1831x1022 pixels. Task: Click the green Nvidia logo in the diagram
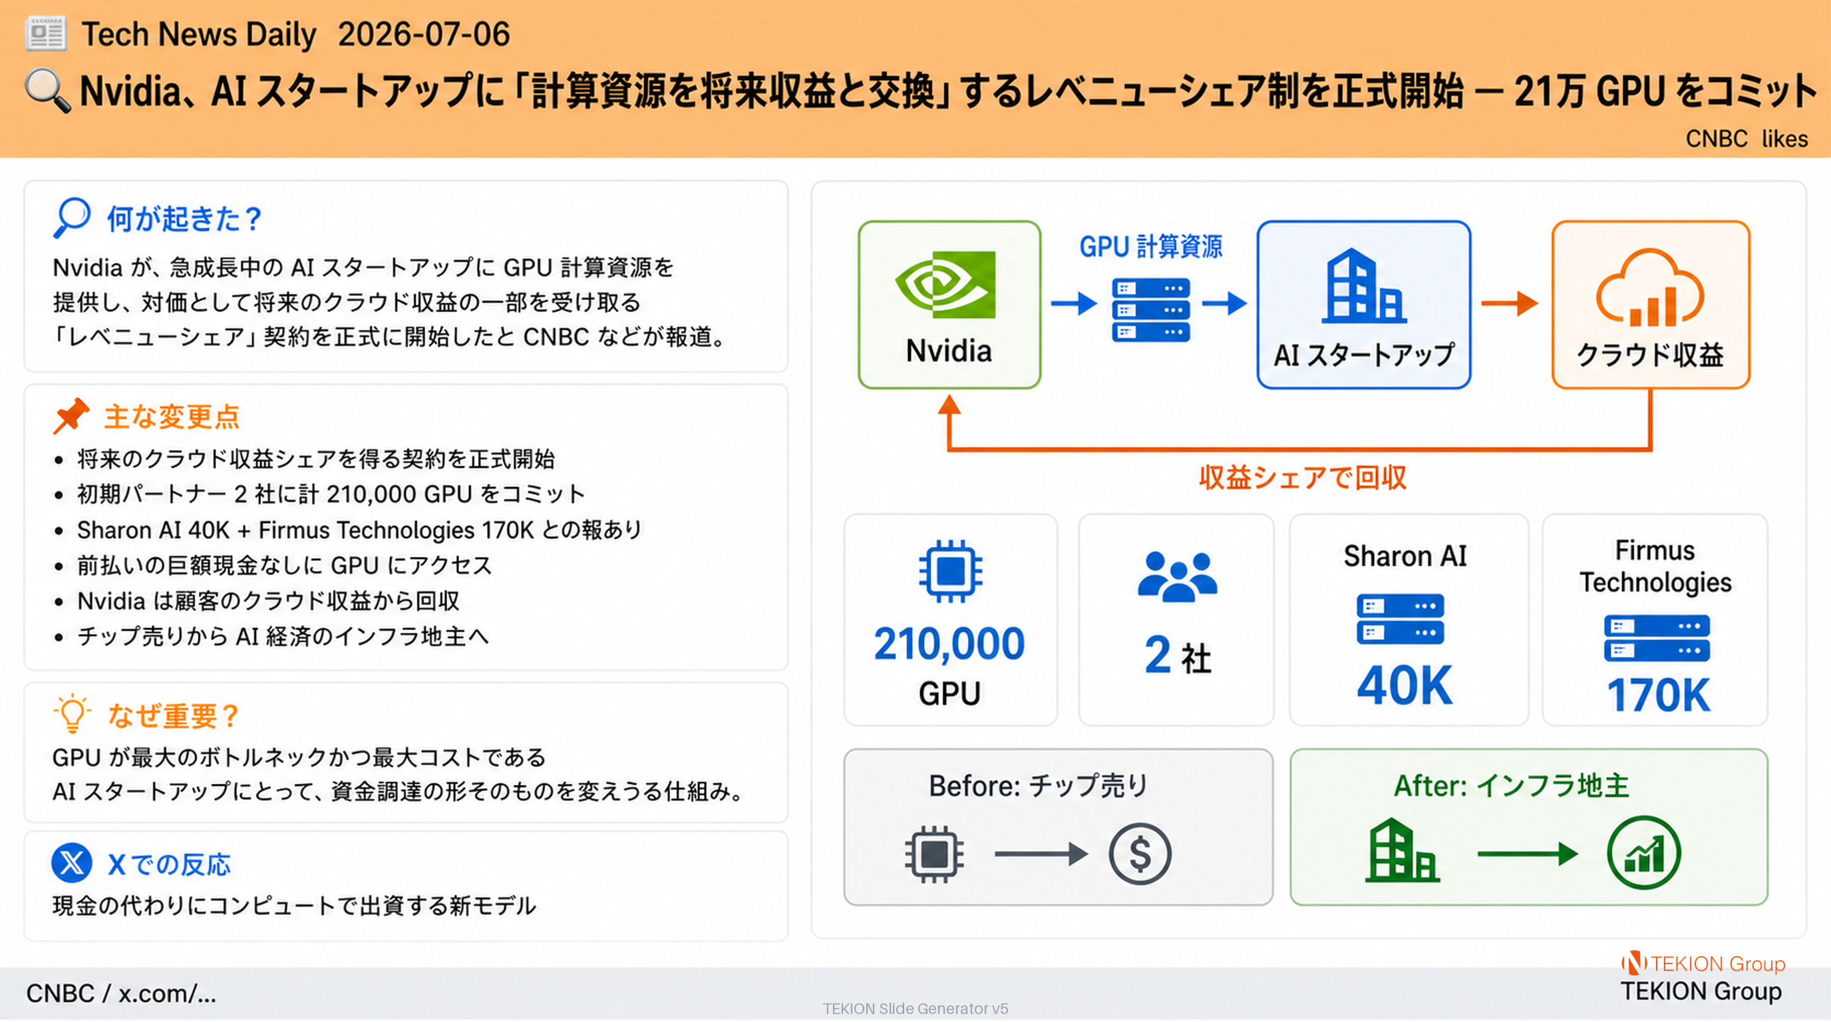945,284
